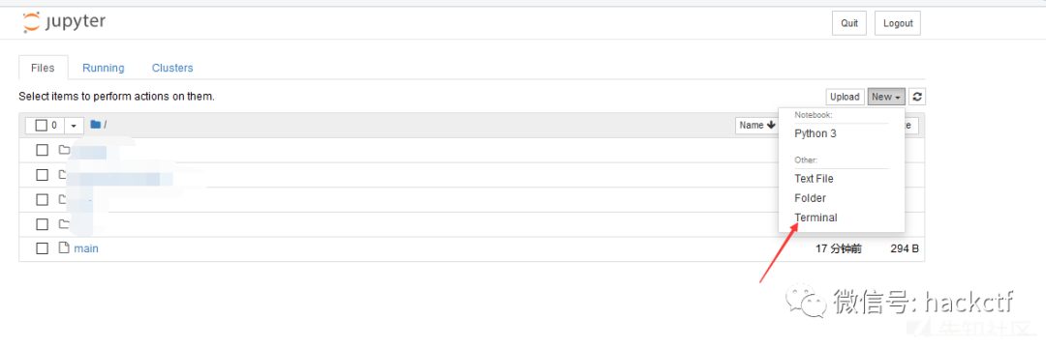This screenshot has width=1046, height=348.
Task: Tick the checkbox next to main file
Action: (42, 248)
